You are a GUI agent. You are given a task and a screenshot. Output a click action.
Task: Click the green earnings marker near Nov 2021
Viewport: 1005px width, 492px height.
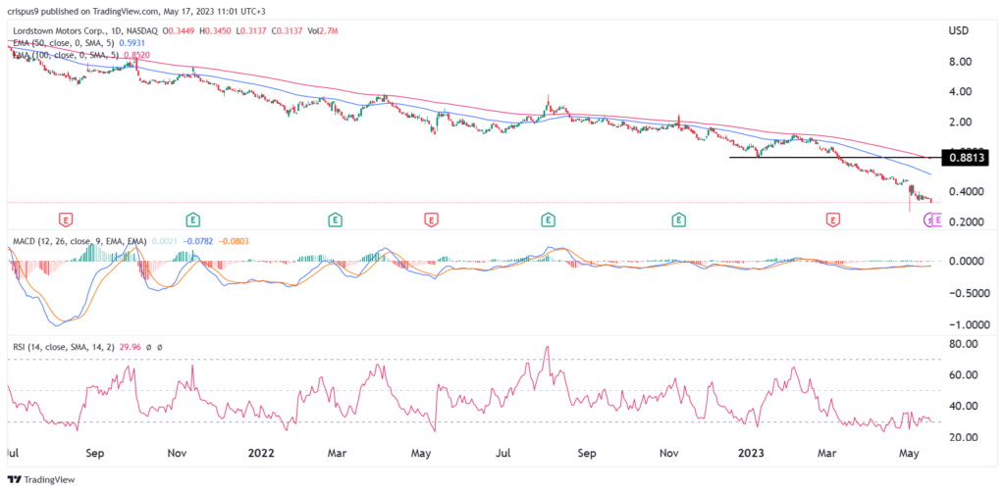[x=193, y=221]
